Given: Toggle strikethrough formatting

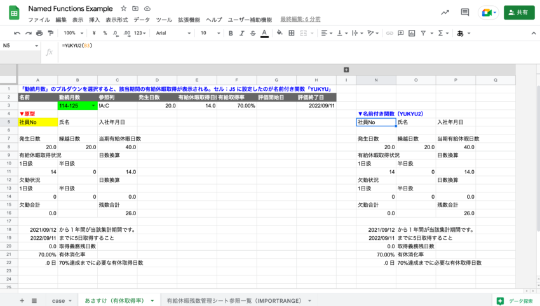Looking at the screenshot, I should pyautogui.click(x=252, y=33).
